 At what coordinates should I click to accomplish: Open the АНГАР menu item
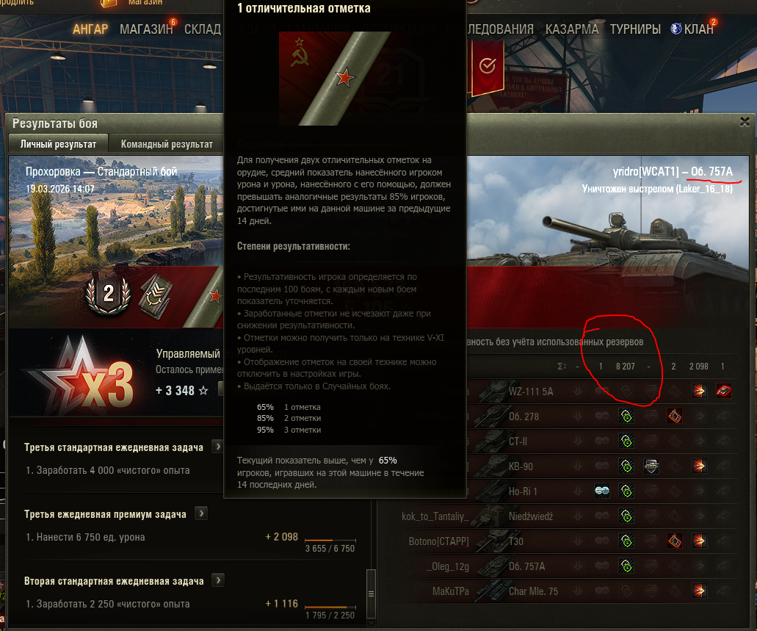pyautogui.click(x=90, y=29)
